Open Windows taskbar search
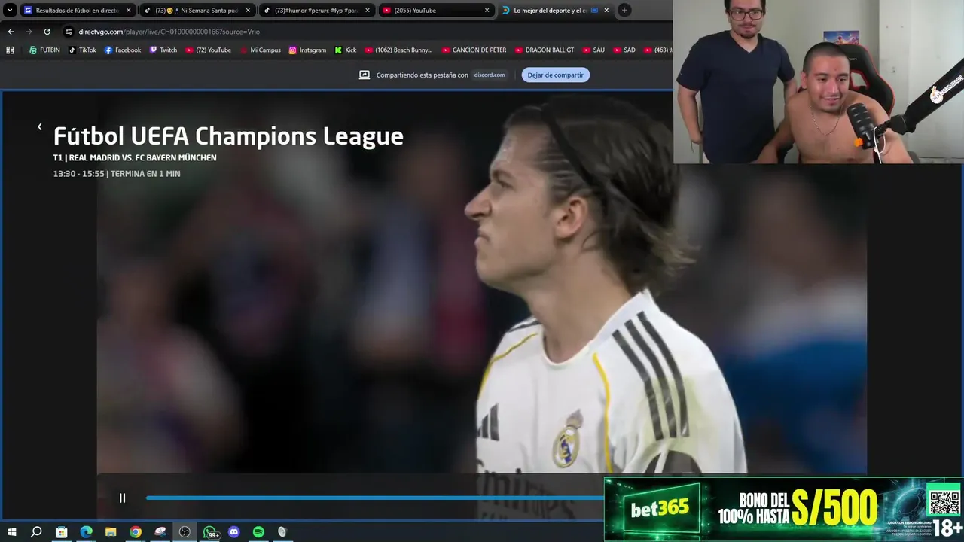This screenshot has width=964, height=542. pos(36,532)
